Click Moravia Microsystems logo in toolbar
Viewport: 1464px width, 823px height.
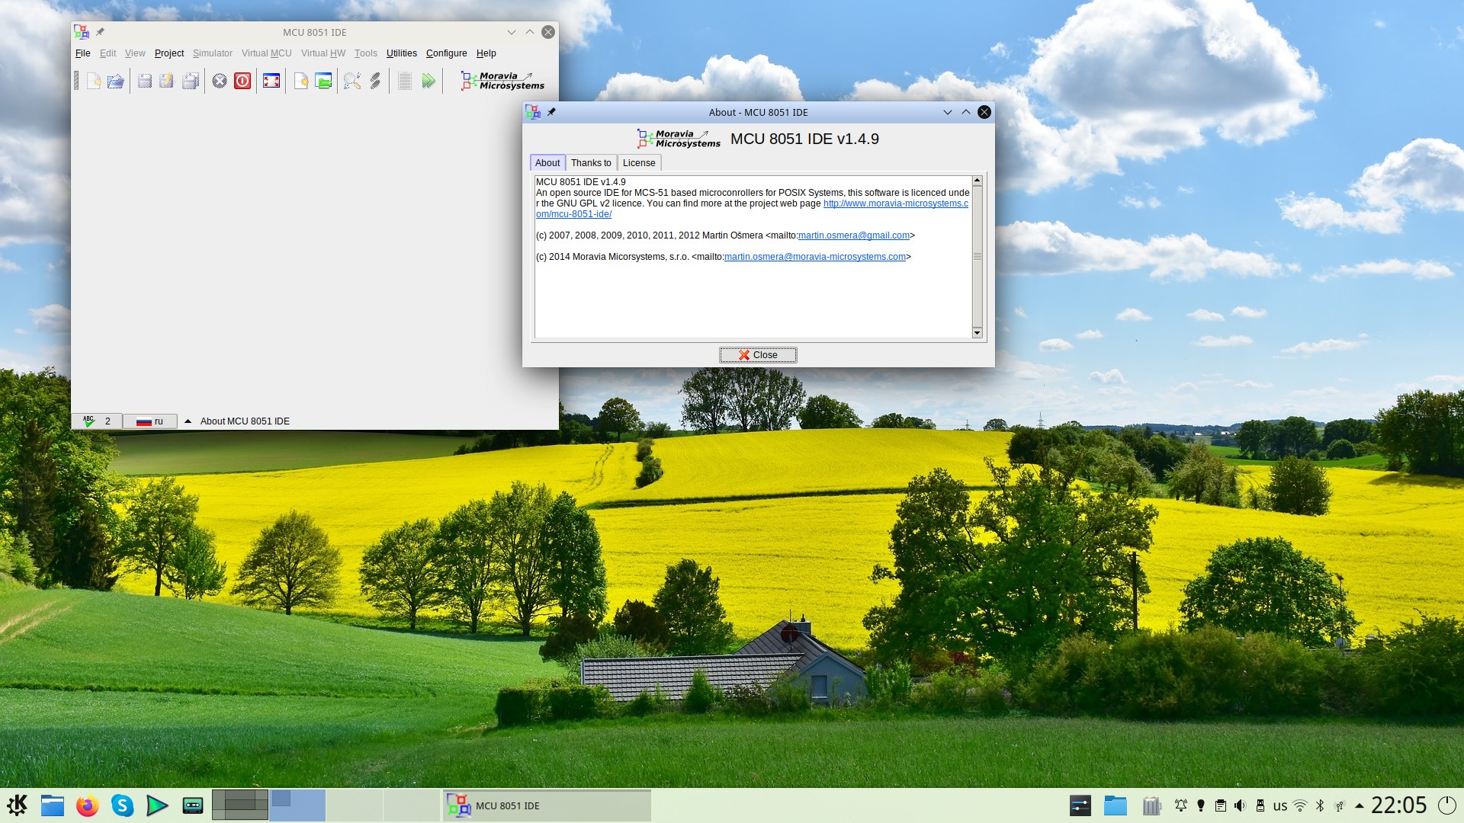[502, 81]
